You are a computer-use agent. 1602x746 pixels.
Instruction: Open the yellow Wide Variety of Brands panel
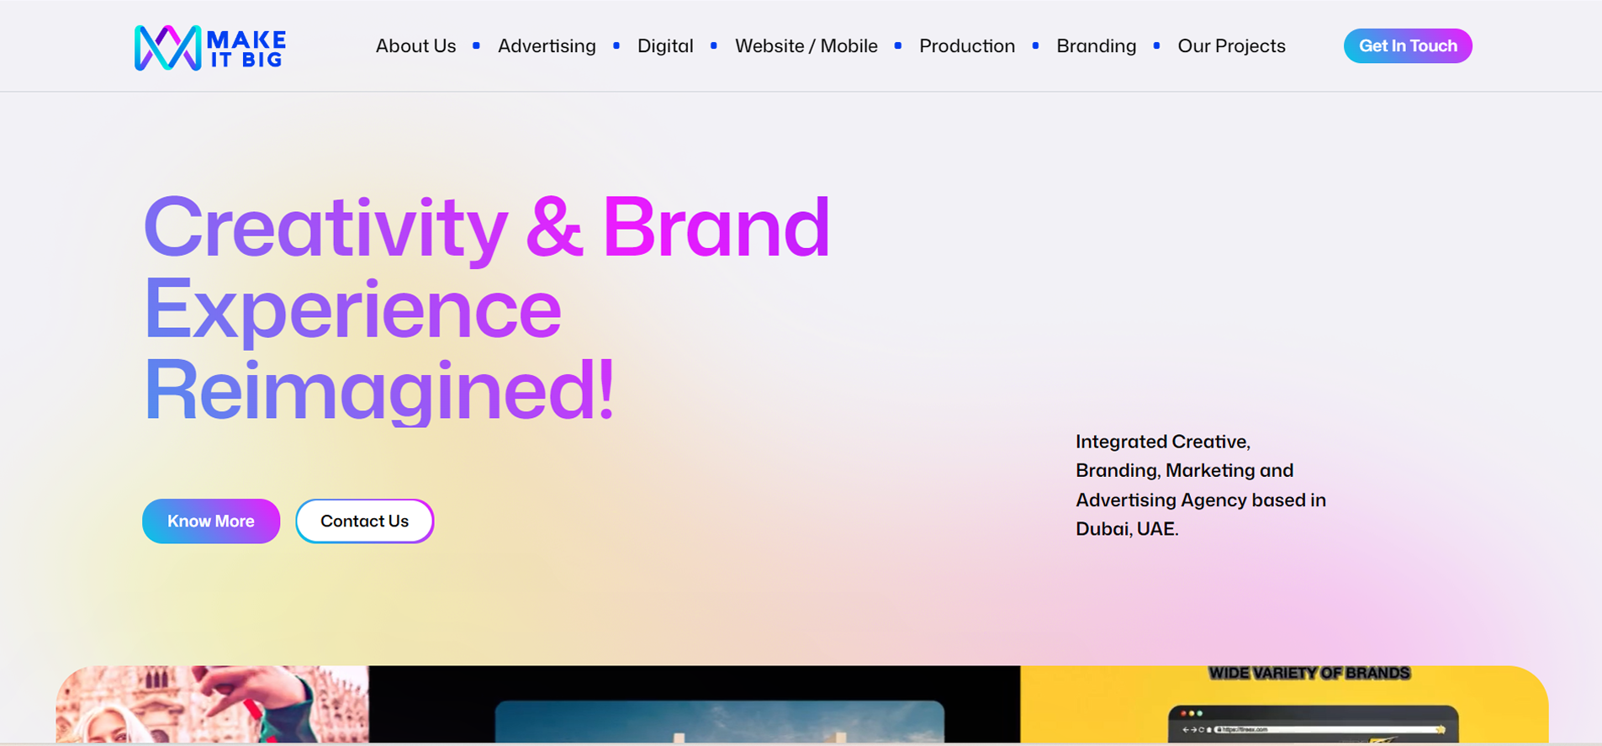coord(1284,704)
